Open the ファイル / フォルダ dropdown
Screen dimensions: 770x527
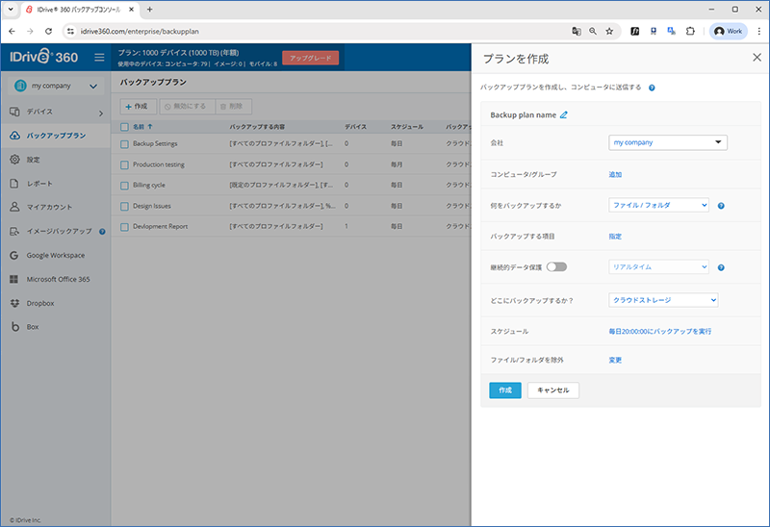659,205
